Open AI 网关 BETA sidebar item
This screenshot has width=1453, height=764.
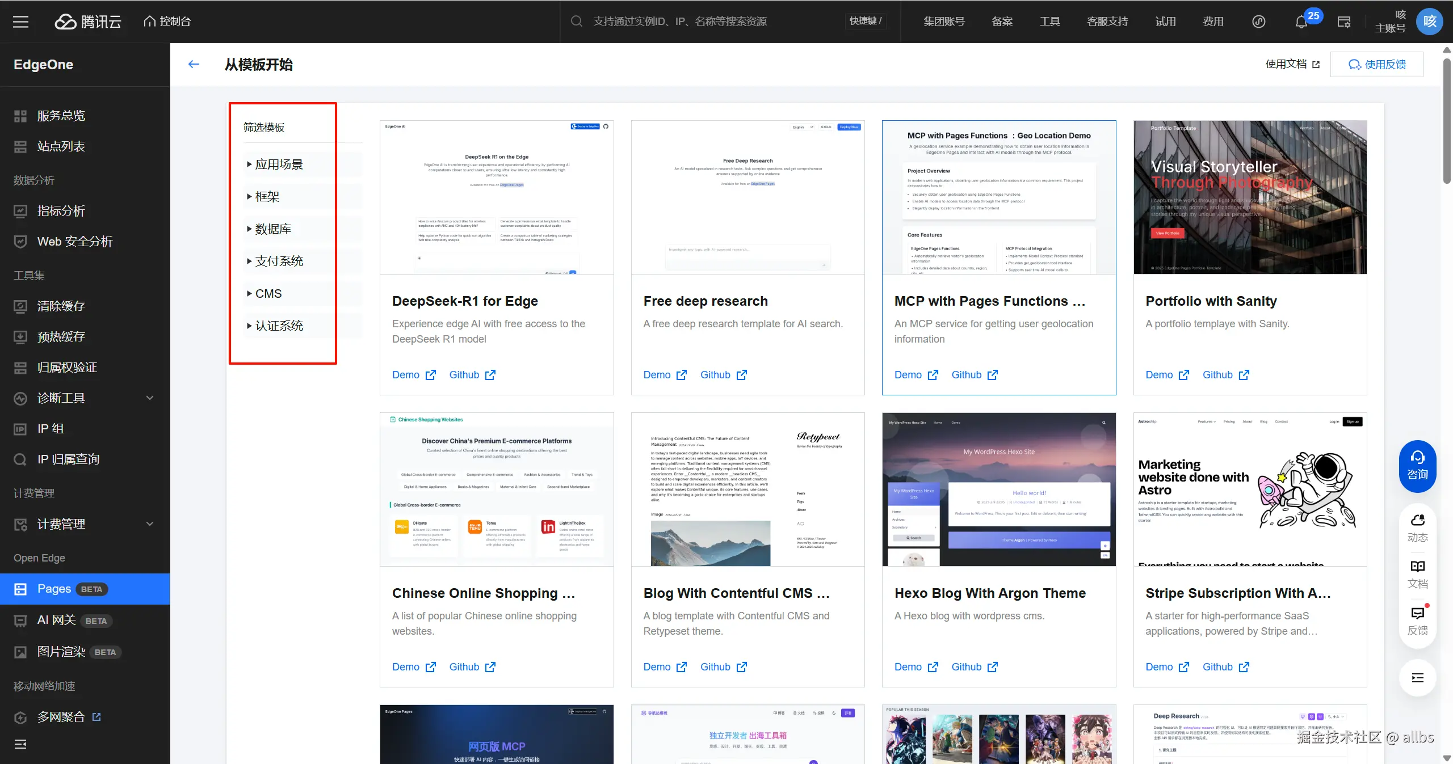(57, 620)
